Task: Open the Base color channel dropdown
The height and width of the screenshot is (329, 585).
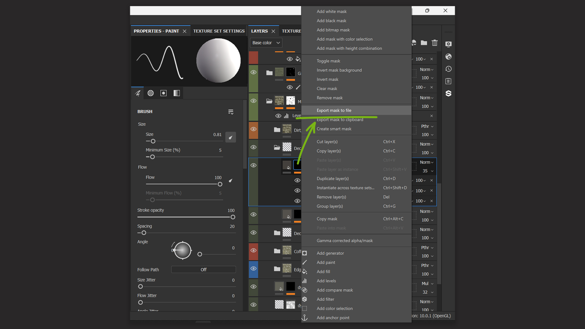Action: pos(266,43)
